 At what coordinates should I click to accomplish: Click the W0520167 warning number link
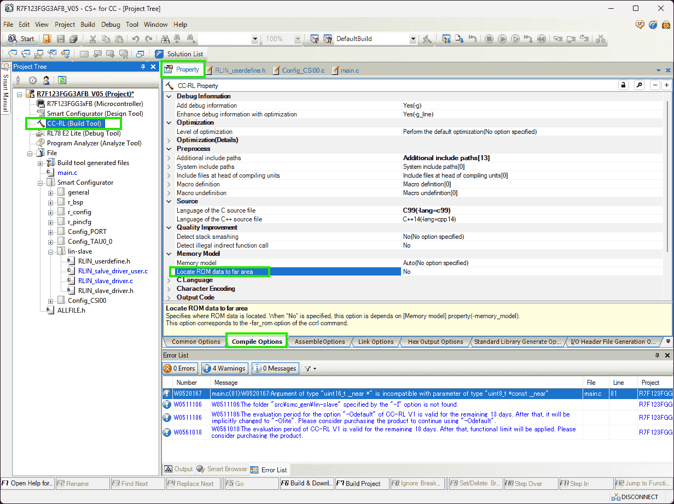click(x=188, y=394)
